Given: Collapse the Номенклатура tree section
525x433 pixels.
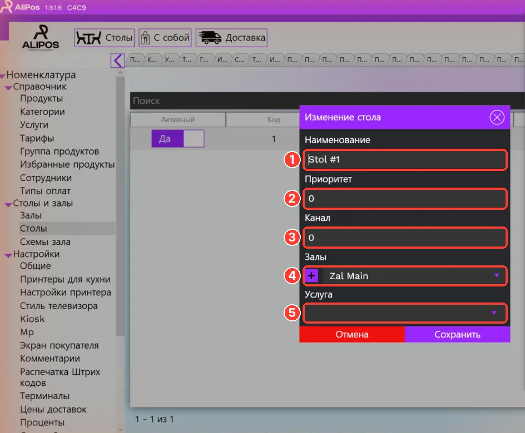Looking at the screenshot, I should 3,76.
